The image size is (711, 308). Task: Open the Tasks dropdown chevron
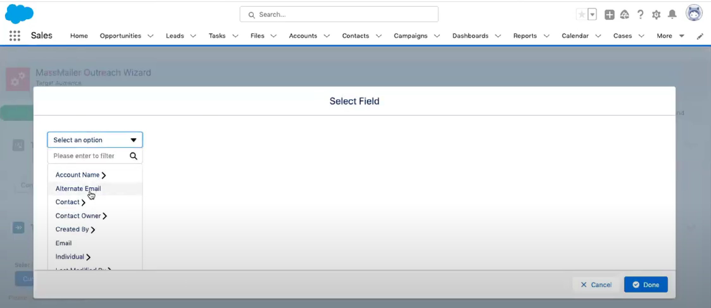(x=235, y=36)
